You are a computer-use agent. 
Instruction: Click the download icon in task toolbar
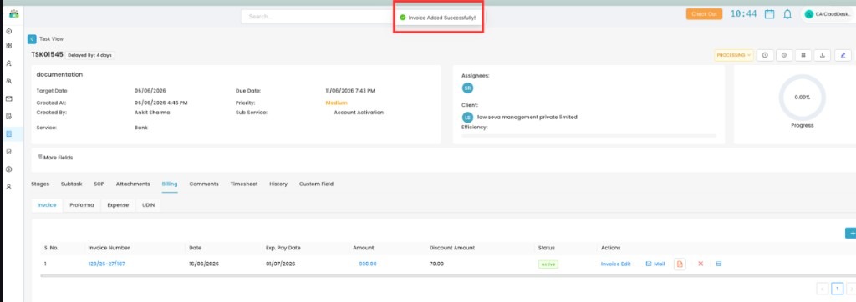coord(823,55)
